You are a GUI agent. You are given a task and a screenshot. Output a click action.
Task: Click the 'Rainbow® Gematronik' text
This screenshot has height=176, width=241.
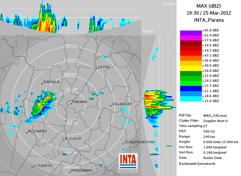click(197, 164)
